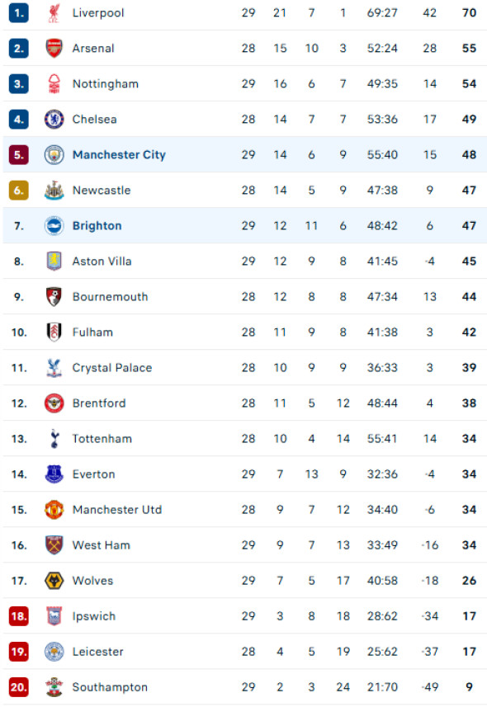Click the Newcastle club crest
487x707 pixels.
pyautogui.click(x=54, y=191)
